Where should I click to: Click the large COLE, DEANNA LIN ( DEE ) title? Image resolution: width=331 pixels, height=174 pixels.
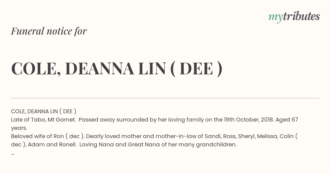coord(117,69)
